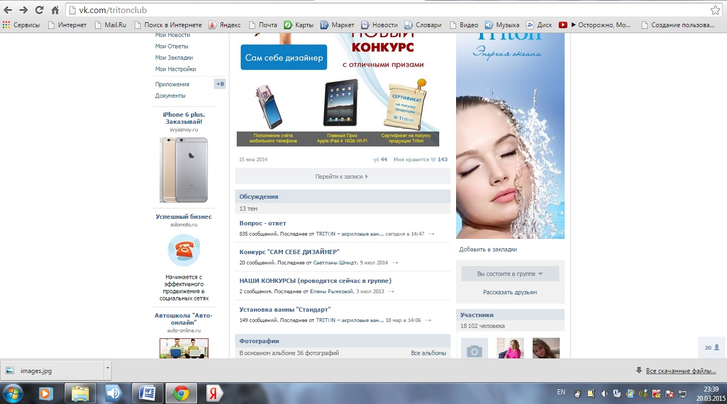Open Мои Закладки in sidebar

[174, 58]
